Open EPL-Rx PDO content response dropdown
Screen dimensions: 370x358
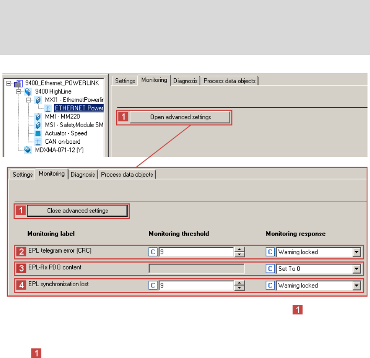[357, 269]
